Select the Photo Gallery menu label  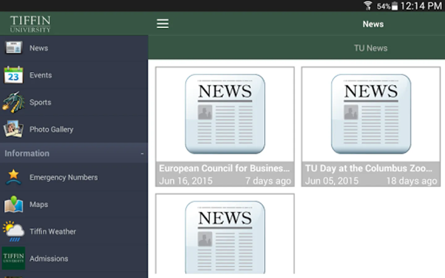pyautogui.click(x=51, y=129)
